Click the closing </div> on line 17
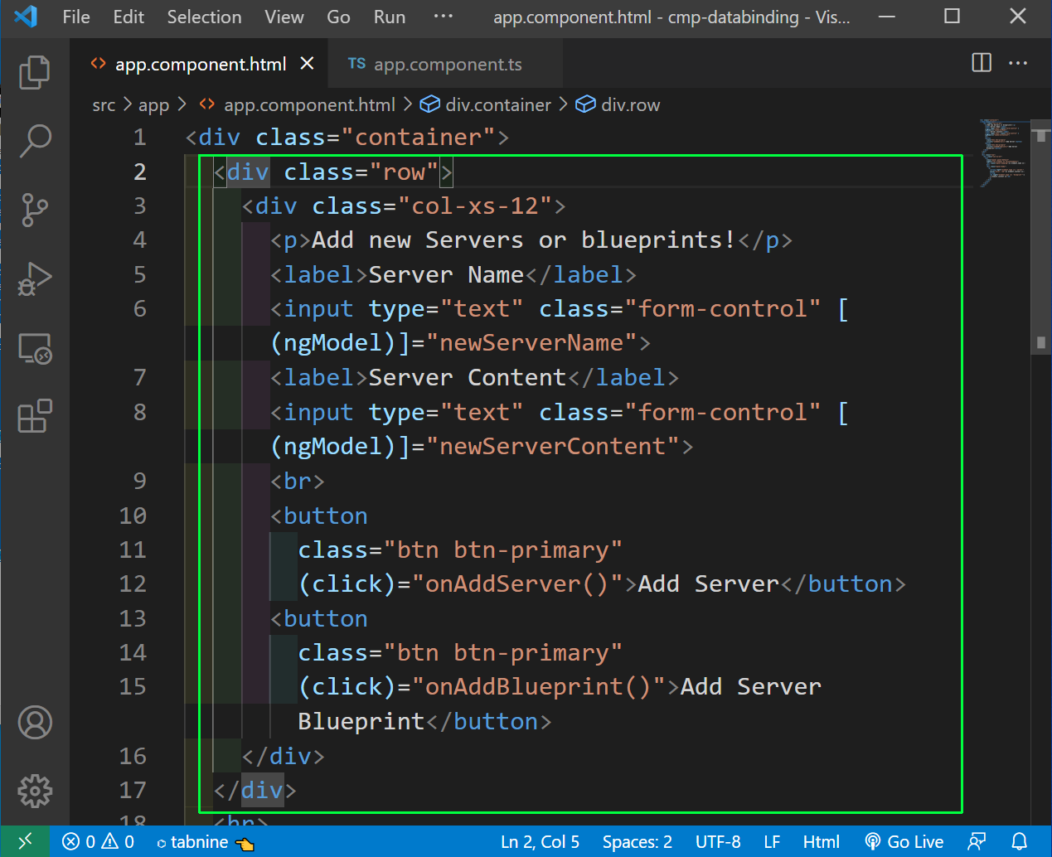 (x=255, y=790)
